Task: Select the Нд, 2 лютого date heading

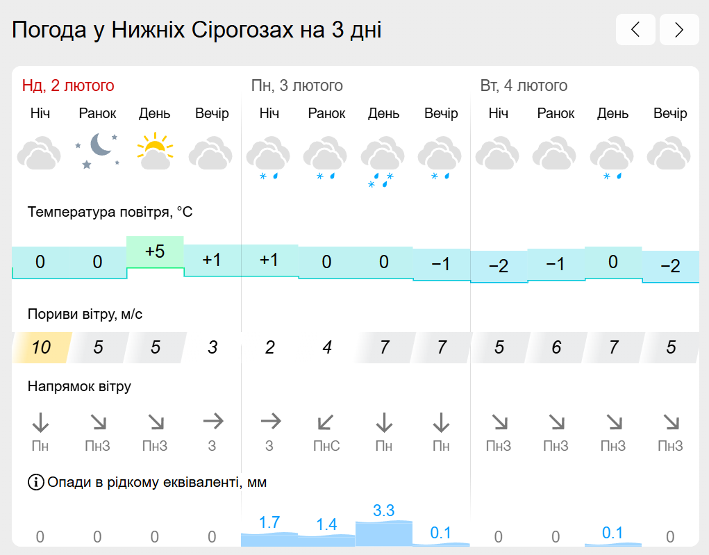Action: point(68,85)
